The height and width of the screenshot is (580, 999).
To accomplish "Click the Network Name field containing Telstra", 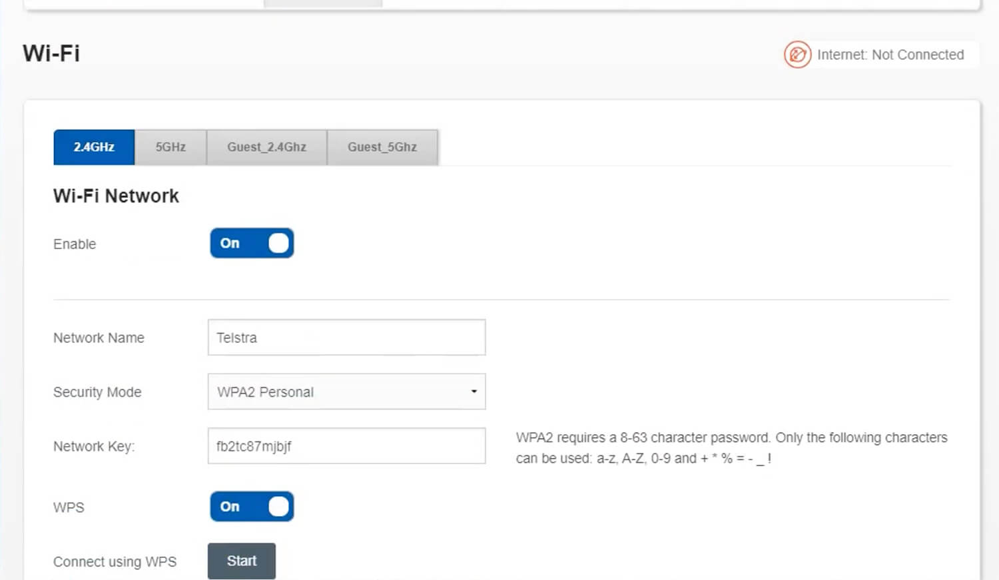I will click(x=346, y=338).
